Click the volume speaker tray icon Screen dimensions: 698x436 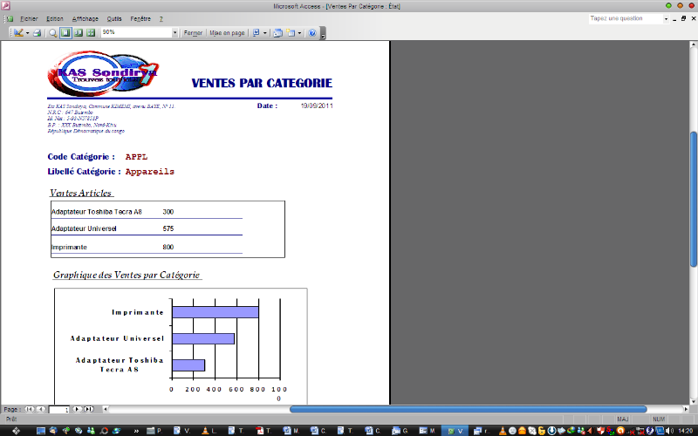tap(669, 431)
